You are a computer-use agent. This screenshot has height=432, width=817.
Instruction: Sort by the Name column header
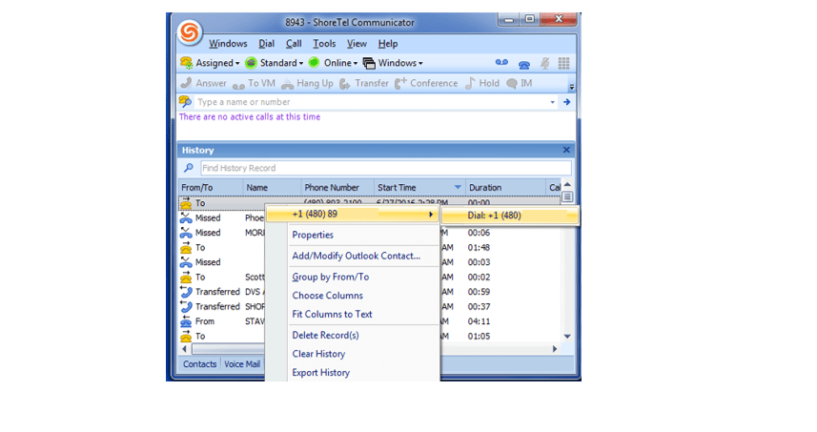[x=272, y=188]
